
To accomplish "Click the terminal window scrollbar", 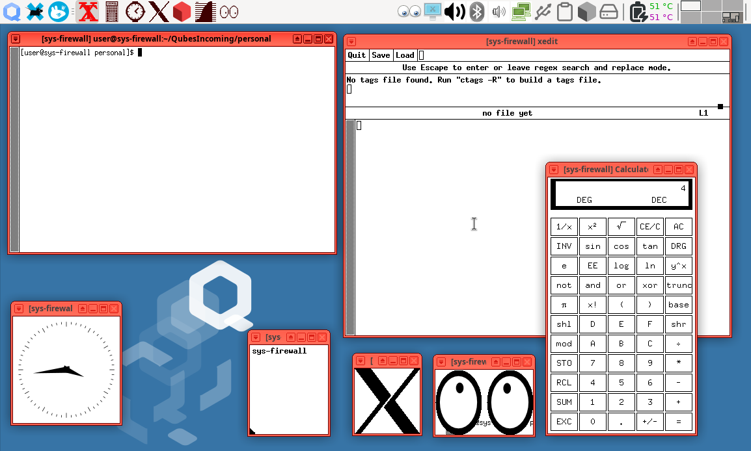I will (14, 149).
